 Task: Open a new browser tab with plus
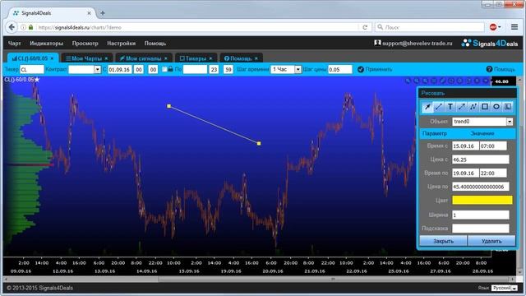coord(103,13)
